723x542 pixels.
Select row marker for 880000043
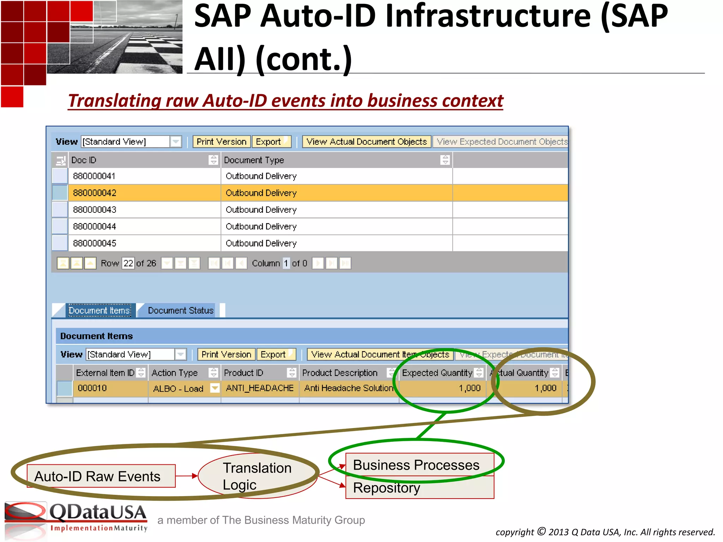(x=60, y=210)
